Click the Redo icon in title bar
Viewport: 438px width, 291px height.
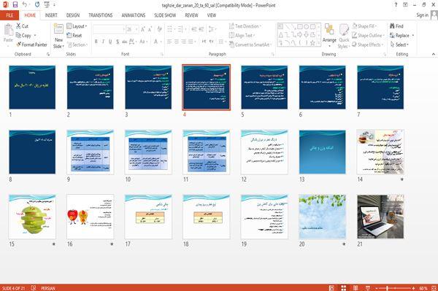37,5
